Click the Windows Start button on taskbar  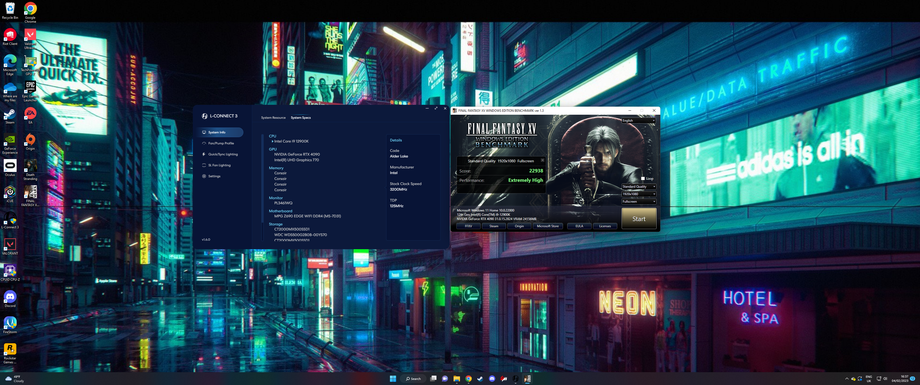393,379
